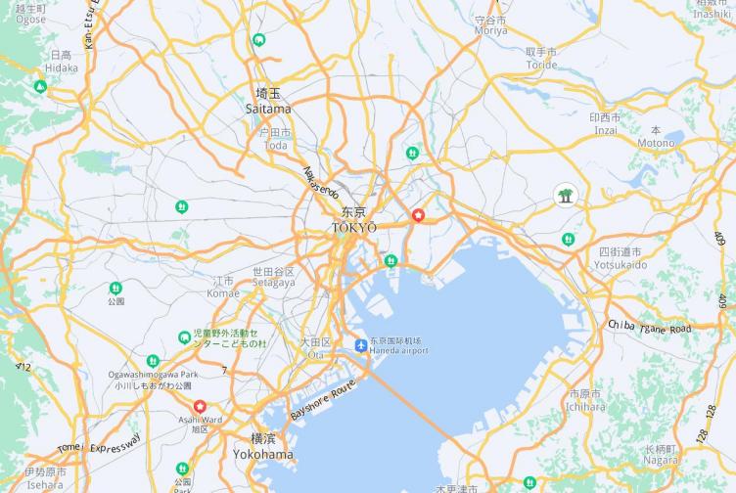Select the green mountain icon near Hidaka
736x493 pixels.
point(40,87)
